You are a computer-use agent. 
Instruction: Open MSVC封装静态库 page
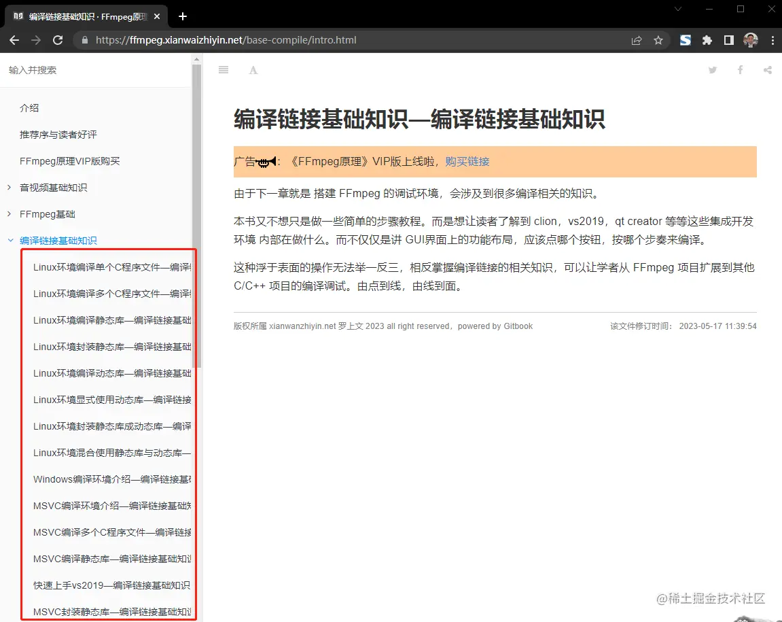coord(111,612)
